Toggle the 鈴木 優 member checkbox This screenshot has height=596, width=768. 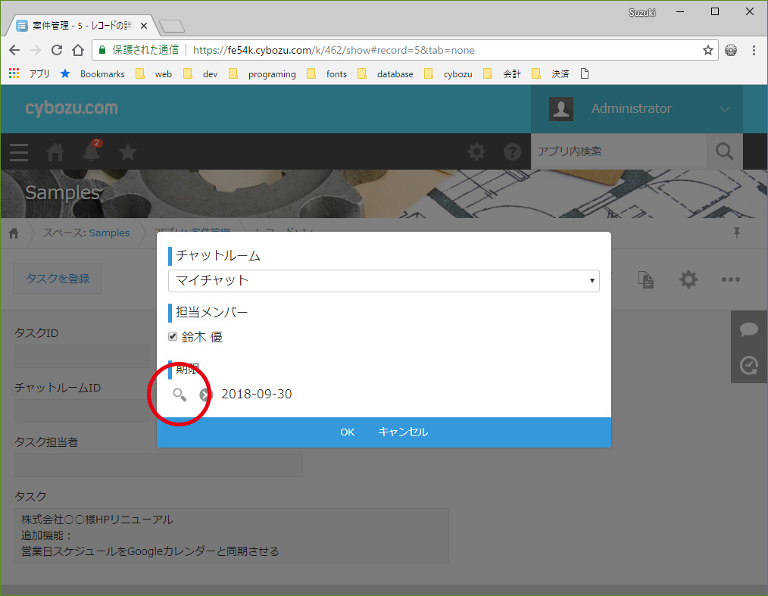click(x=173, y=337)
